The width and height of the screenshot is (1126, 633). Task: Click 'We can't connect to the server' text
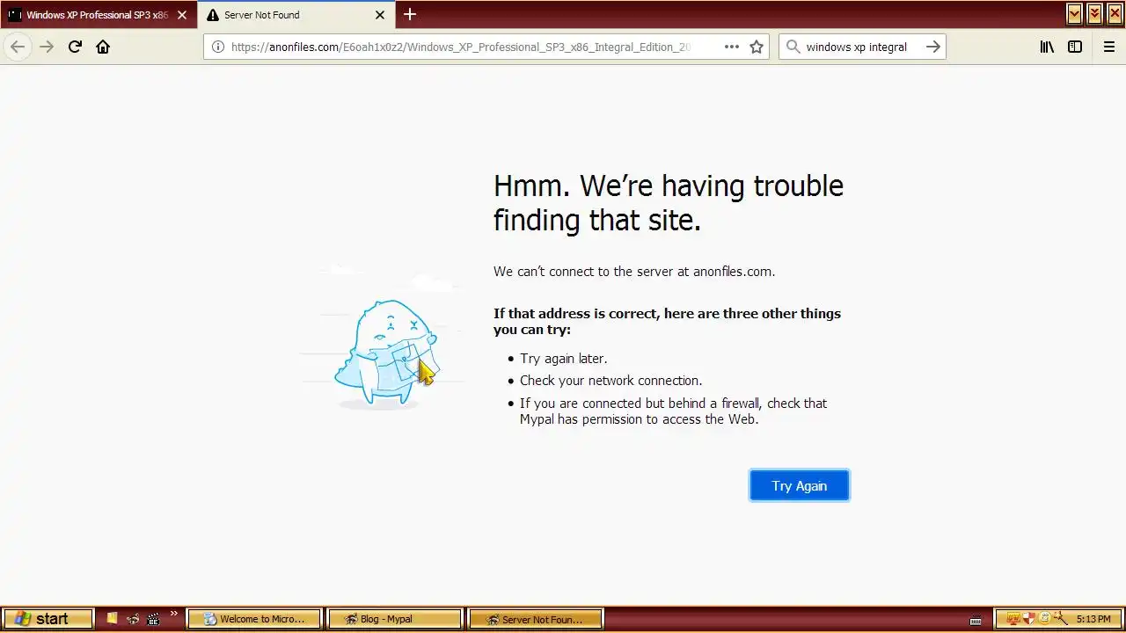634,272
